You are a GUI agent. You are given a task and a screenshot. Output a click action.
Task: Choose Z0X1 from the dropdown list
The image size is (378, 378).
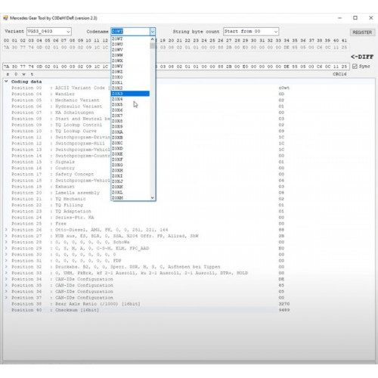130,82
